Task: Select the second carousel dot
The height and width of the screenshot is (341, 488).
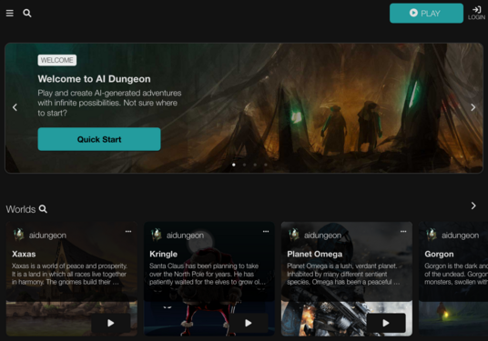Action: pos(244,165)
